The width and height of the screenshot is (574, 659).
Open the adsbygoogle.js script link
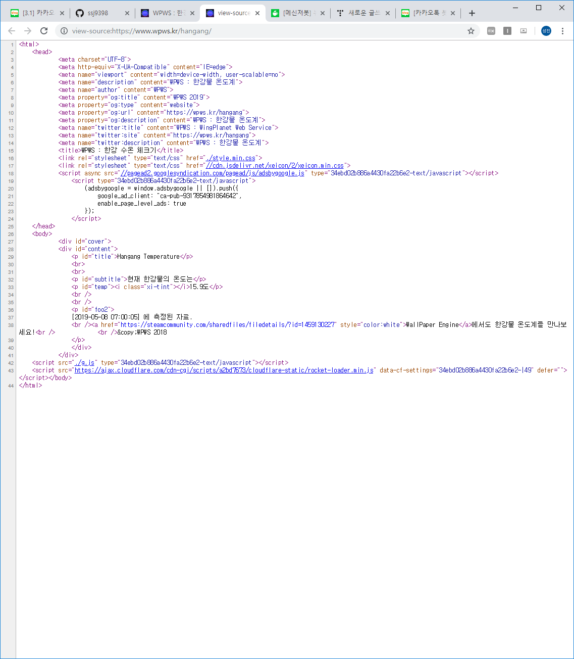213,173
